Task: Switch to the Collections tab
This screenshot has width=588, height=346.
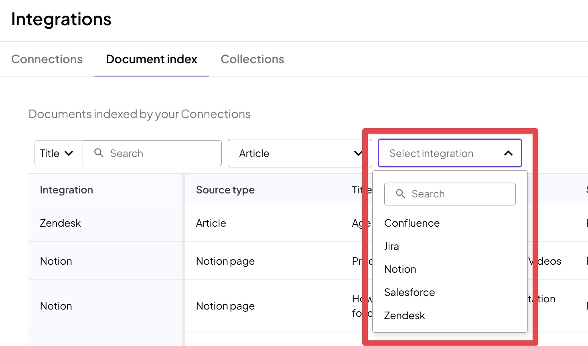Action: click(x=252, y=59)
